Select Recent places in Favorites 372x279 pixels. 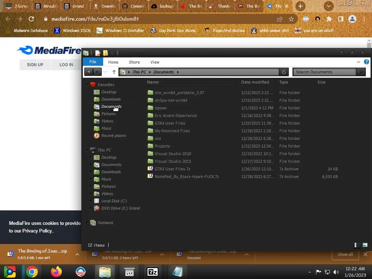(113, 136)
